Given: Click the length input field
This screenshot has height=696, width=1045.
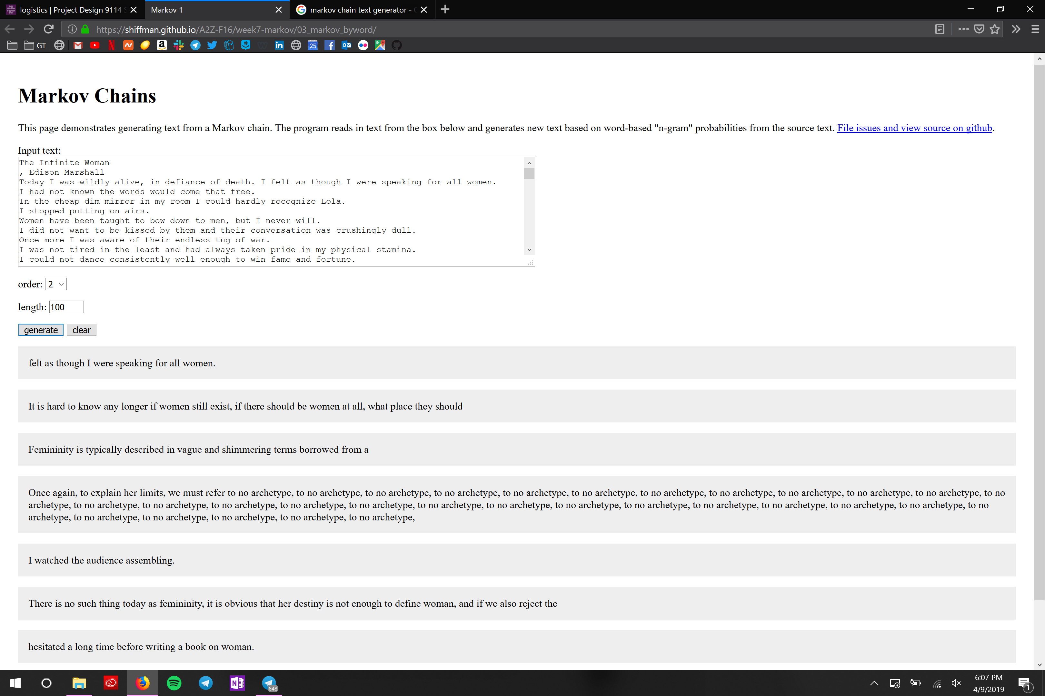Looking at the screenshot, I should (66, 307).
